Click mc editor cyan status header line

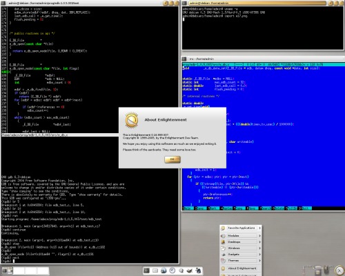tap(264, 65)
